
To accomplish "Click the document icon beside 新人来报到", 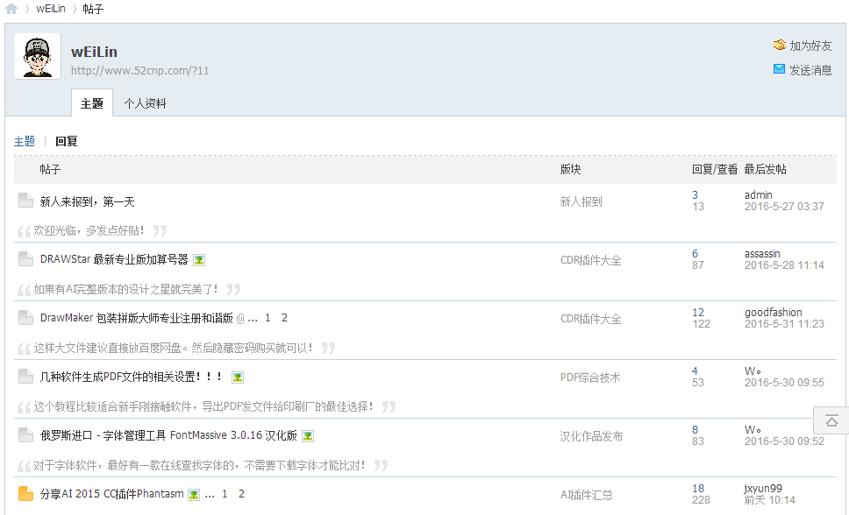I will 25,201.
